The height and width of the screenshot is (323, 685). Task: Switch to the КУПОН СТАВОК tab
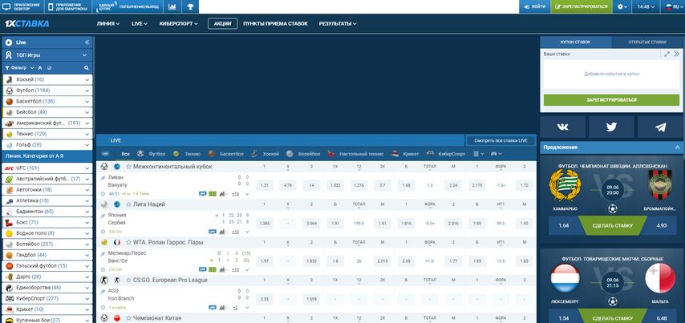575,42
